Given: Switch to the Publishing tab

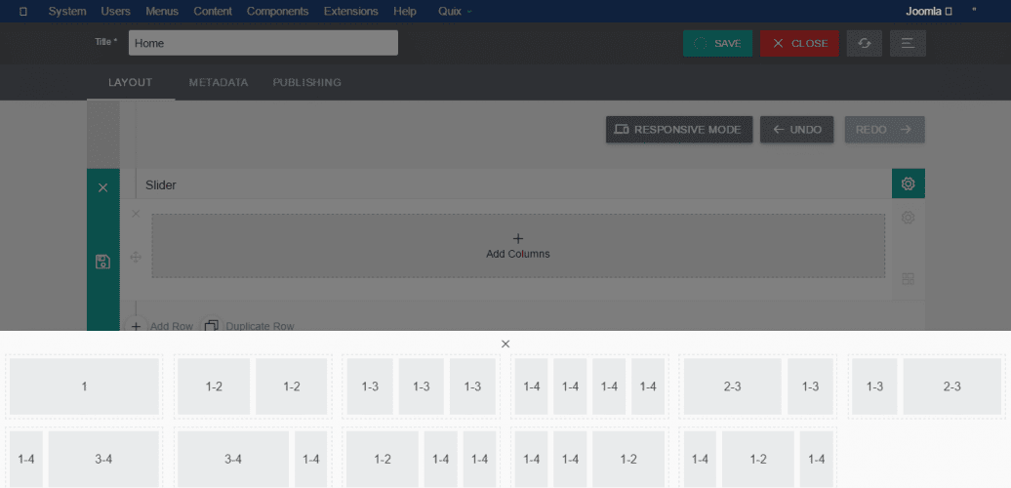Looking at the screenshot, I should coord(306,83).
